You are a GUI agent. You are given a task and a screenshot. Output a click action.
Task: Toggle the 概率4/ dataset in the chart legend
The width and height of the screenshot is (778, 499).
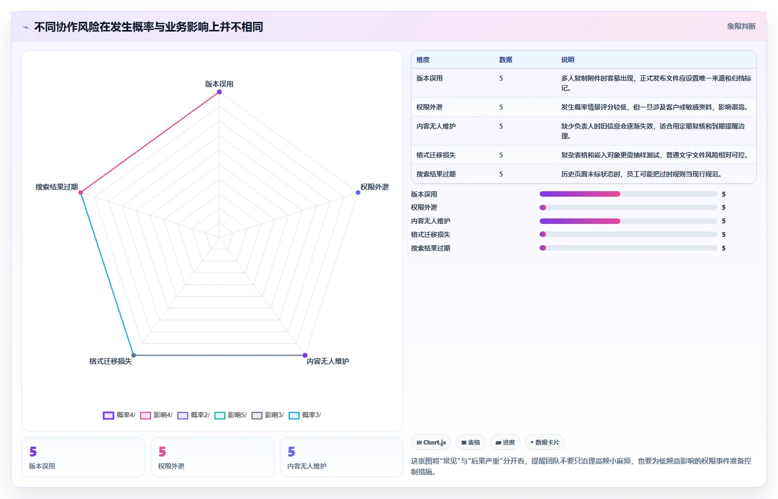pyautogui.click(x=119, y=415)
